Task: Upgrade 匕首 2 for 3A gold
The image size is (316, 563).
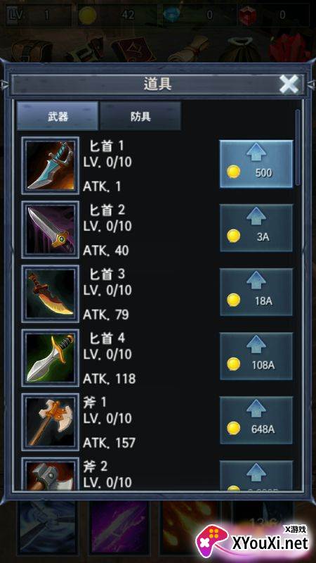Action: pos(256,228)
